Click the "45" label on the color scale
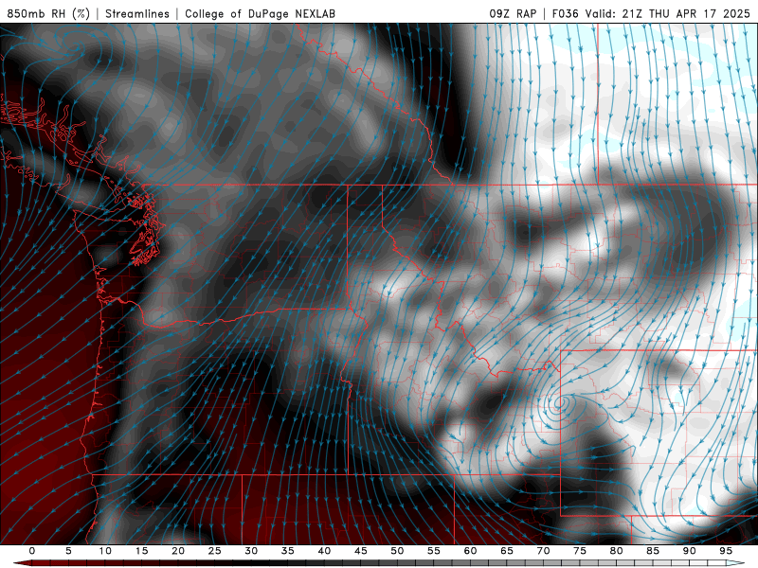 tap(361, 551)
